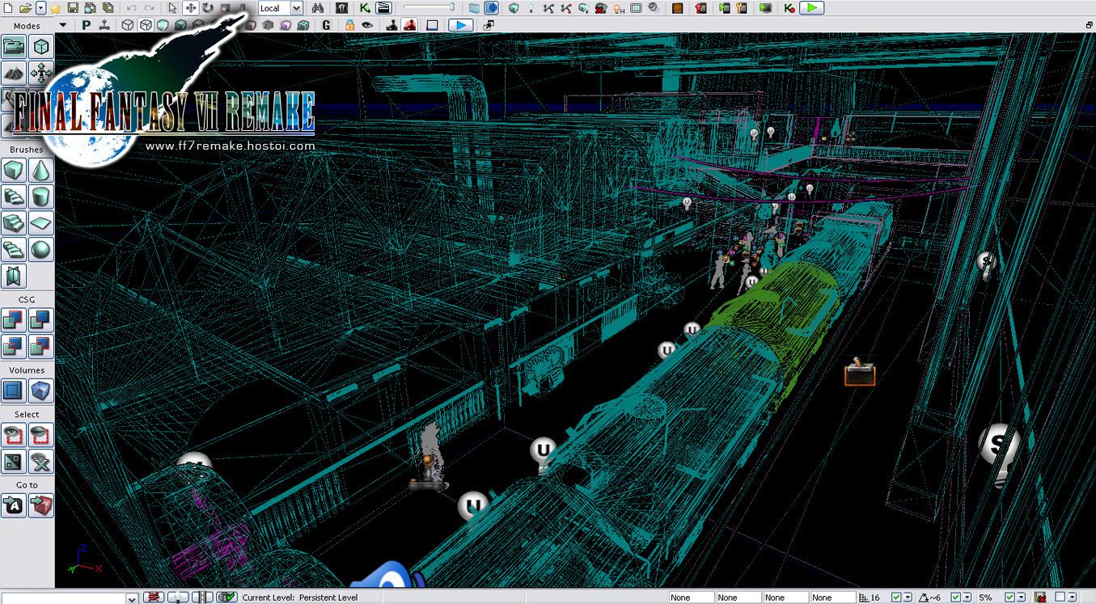The width and height of the screenshot is (1096, 604).
Task: Click CSG Subtract button
Action: (x=41, y=319)
